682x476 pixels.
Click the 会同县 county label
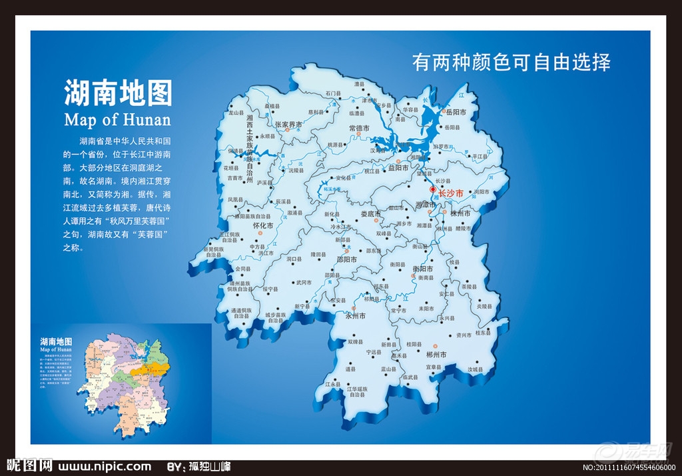[x=243, y=269]
